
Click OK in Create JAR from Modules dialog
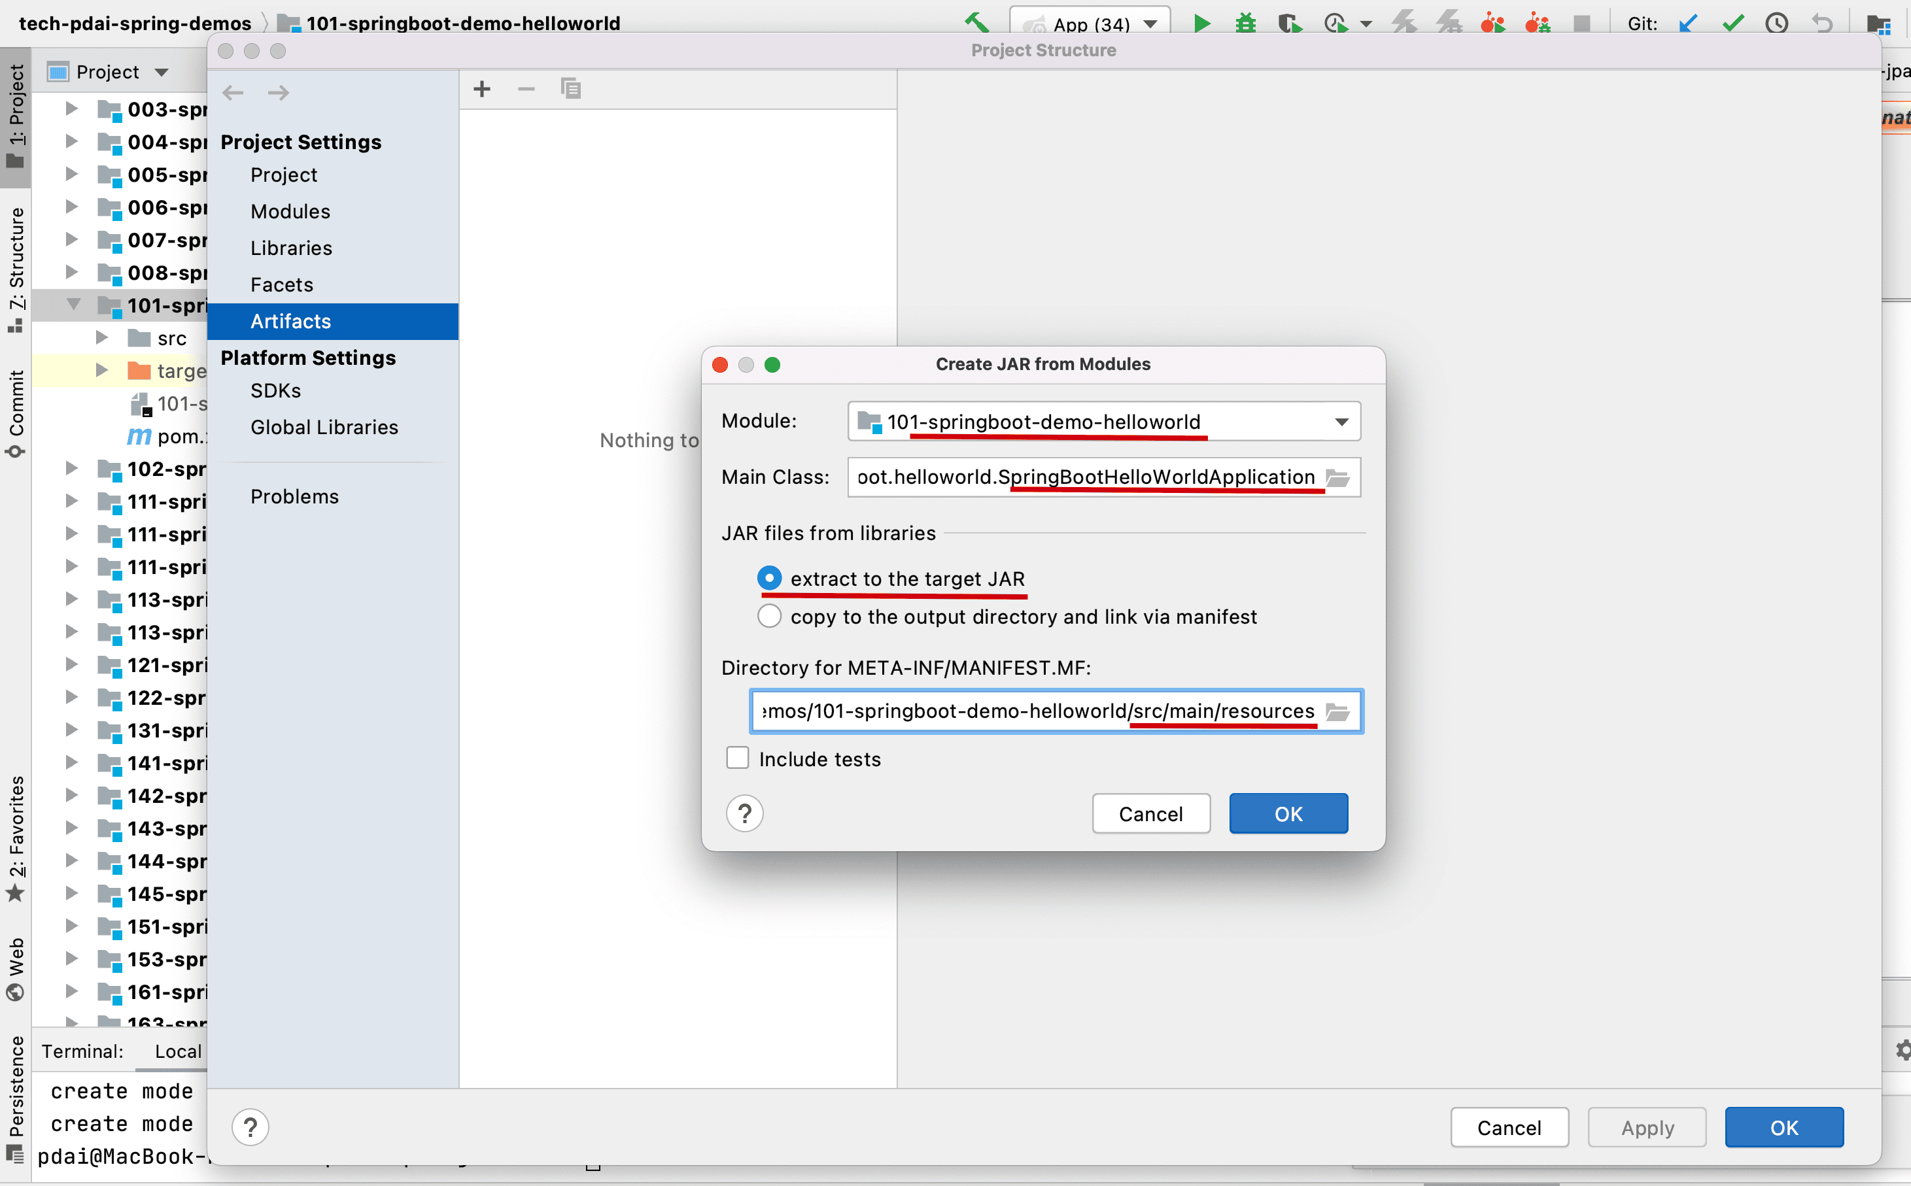(1287, 813)
